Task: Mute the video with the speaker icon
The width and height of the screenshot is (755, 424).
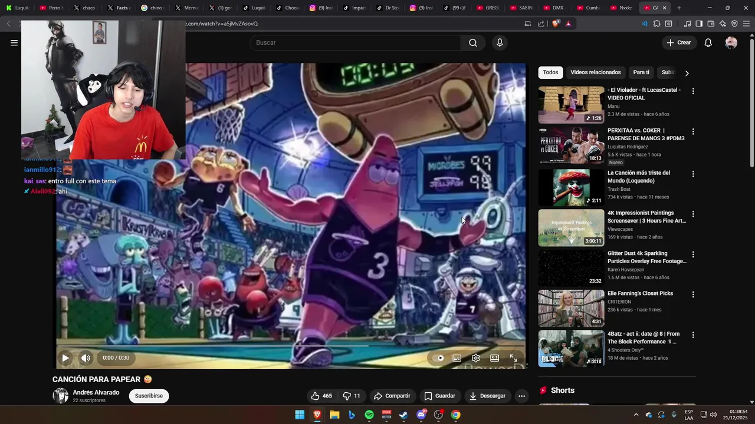Action: tap(86, 357)
